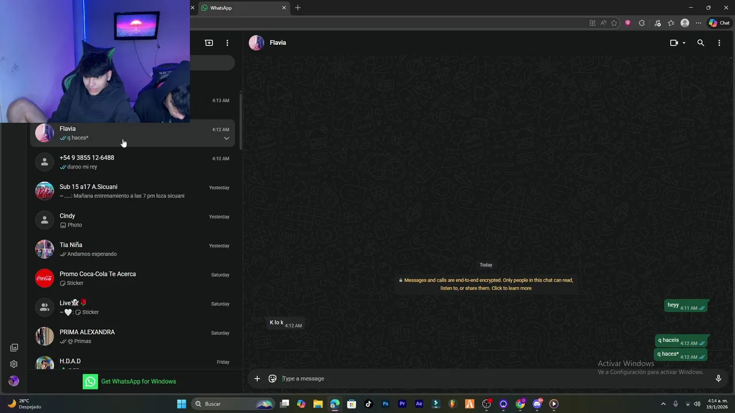Click the encryption notice to learn more
This screenshot has width=735, height=413.
coord(486,284)
